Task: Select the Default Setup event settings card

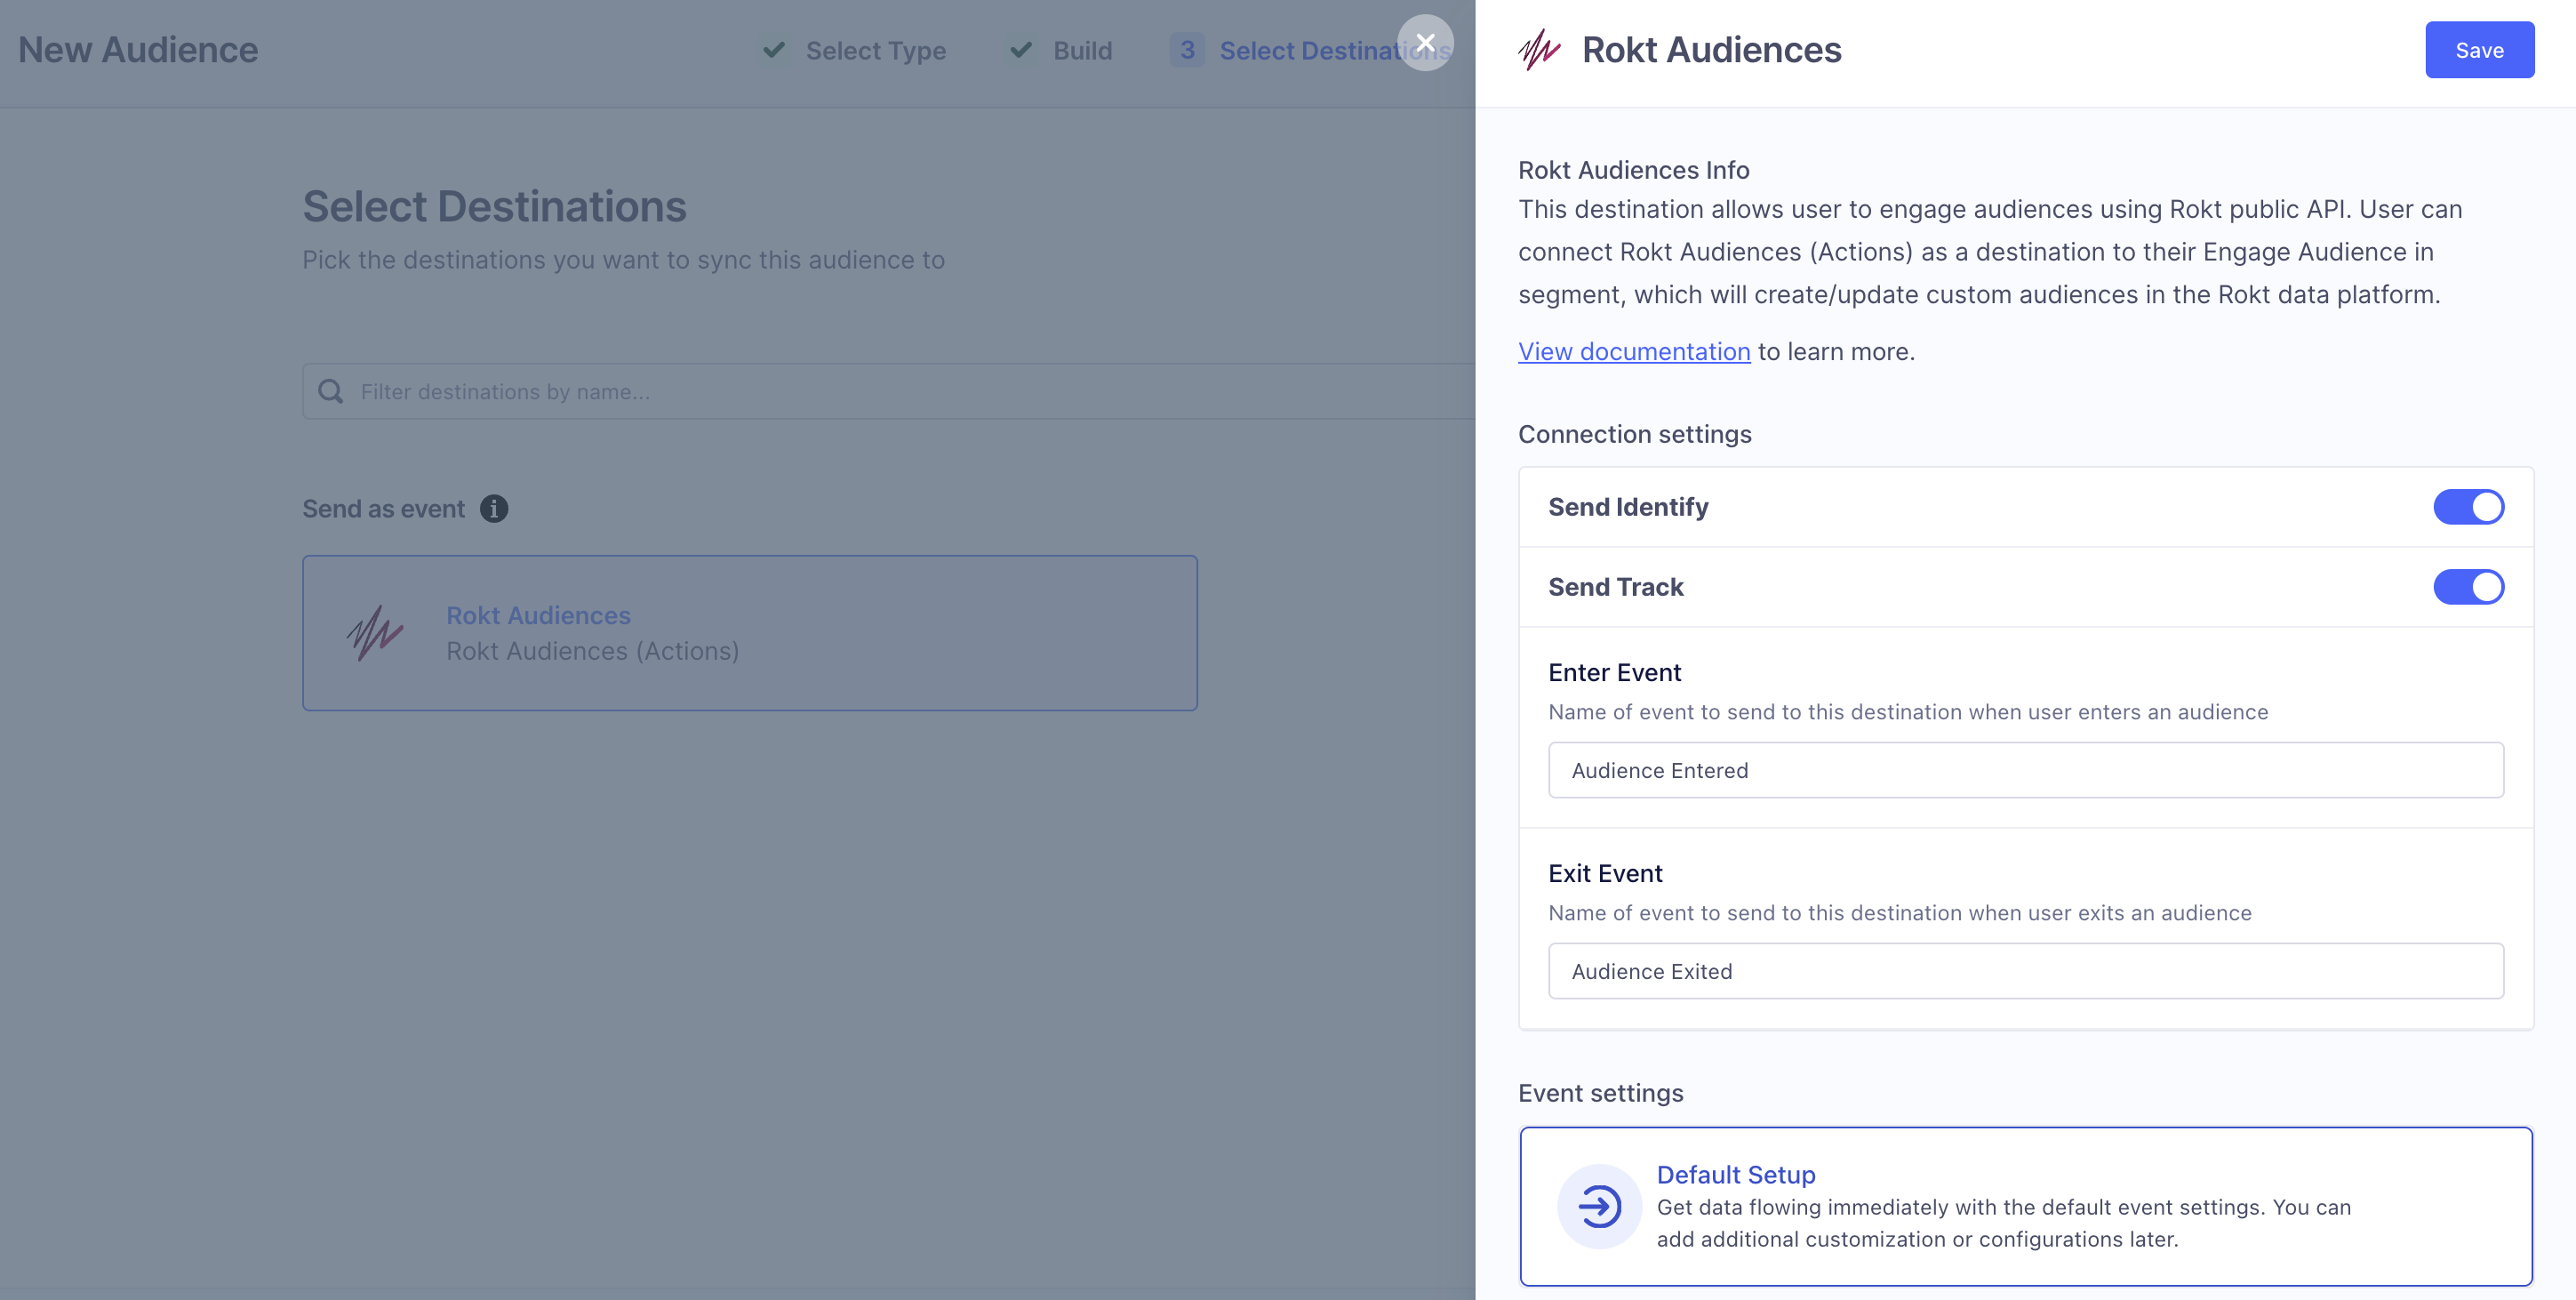Action: coord(2026,1206)
